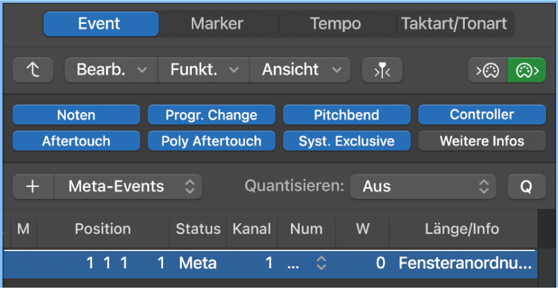Toggle the MIDI In button
This screenshot has height=289, width=558.
pos(487,70)
